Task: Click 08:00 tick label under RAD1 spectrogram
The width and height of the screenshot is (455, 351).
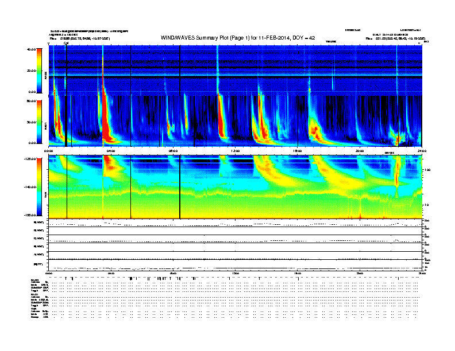Action: tap(173, 151)
